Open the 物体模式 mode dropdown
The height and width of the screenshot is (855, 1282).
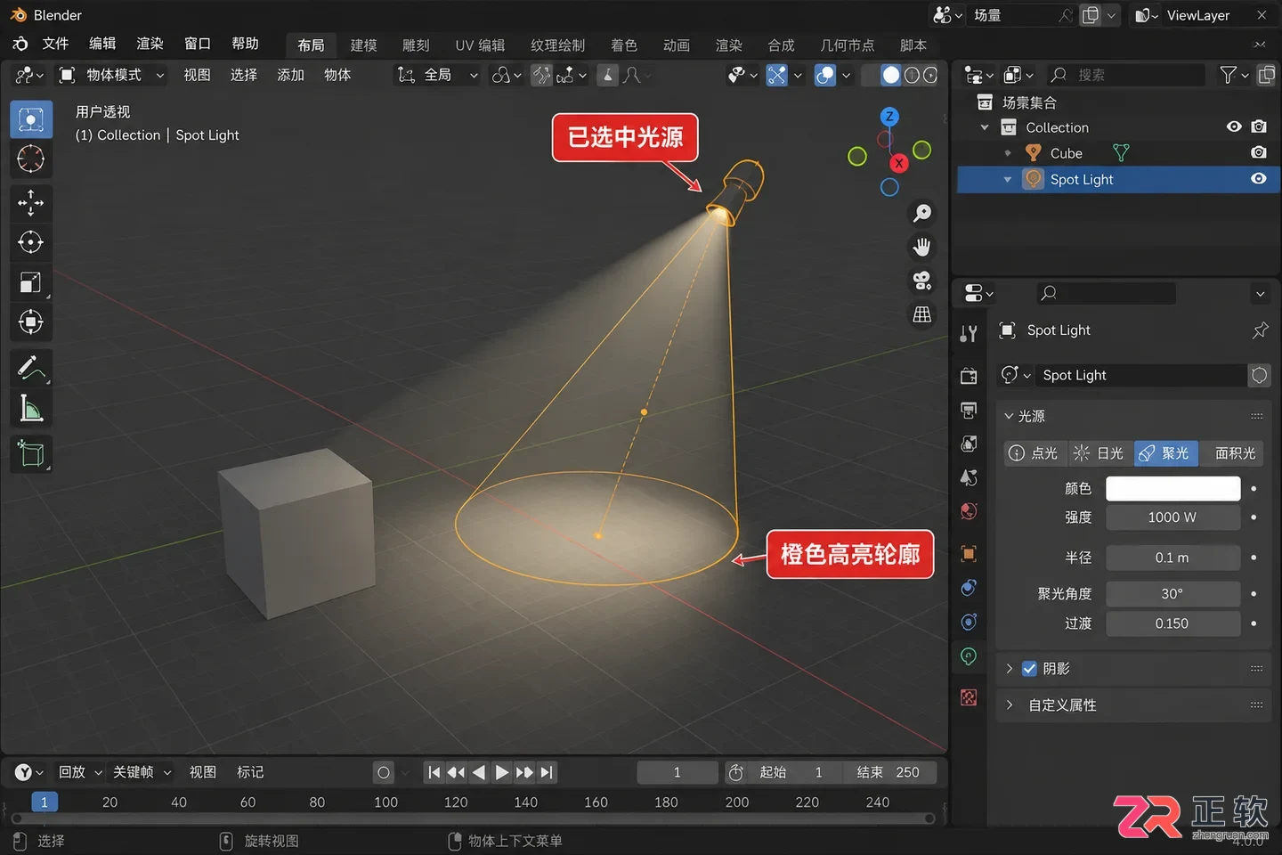tap(112, 75)
